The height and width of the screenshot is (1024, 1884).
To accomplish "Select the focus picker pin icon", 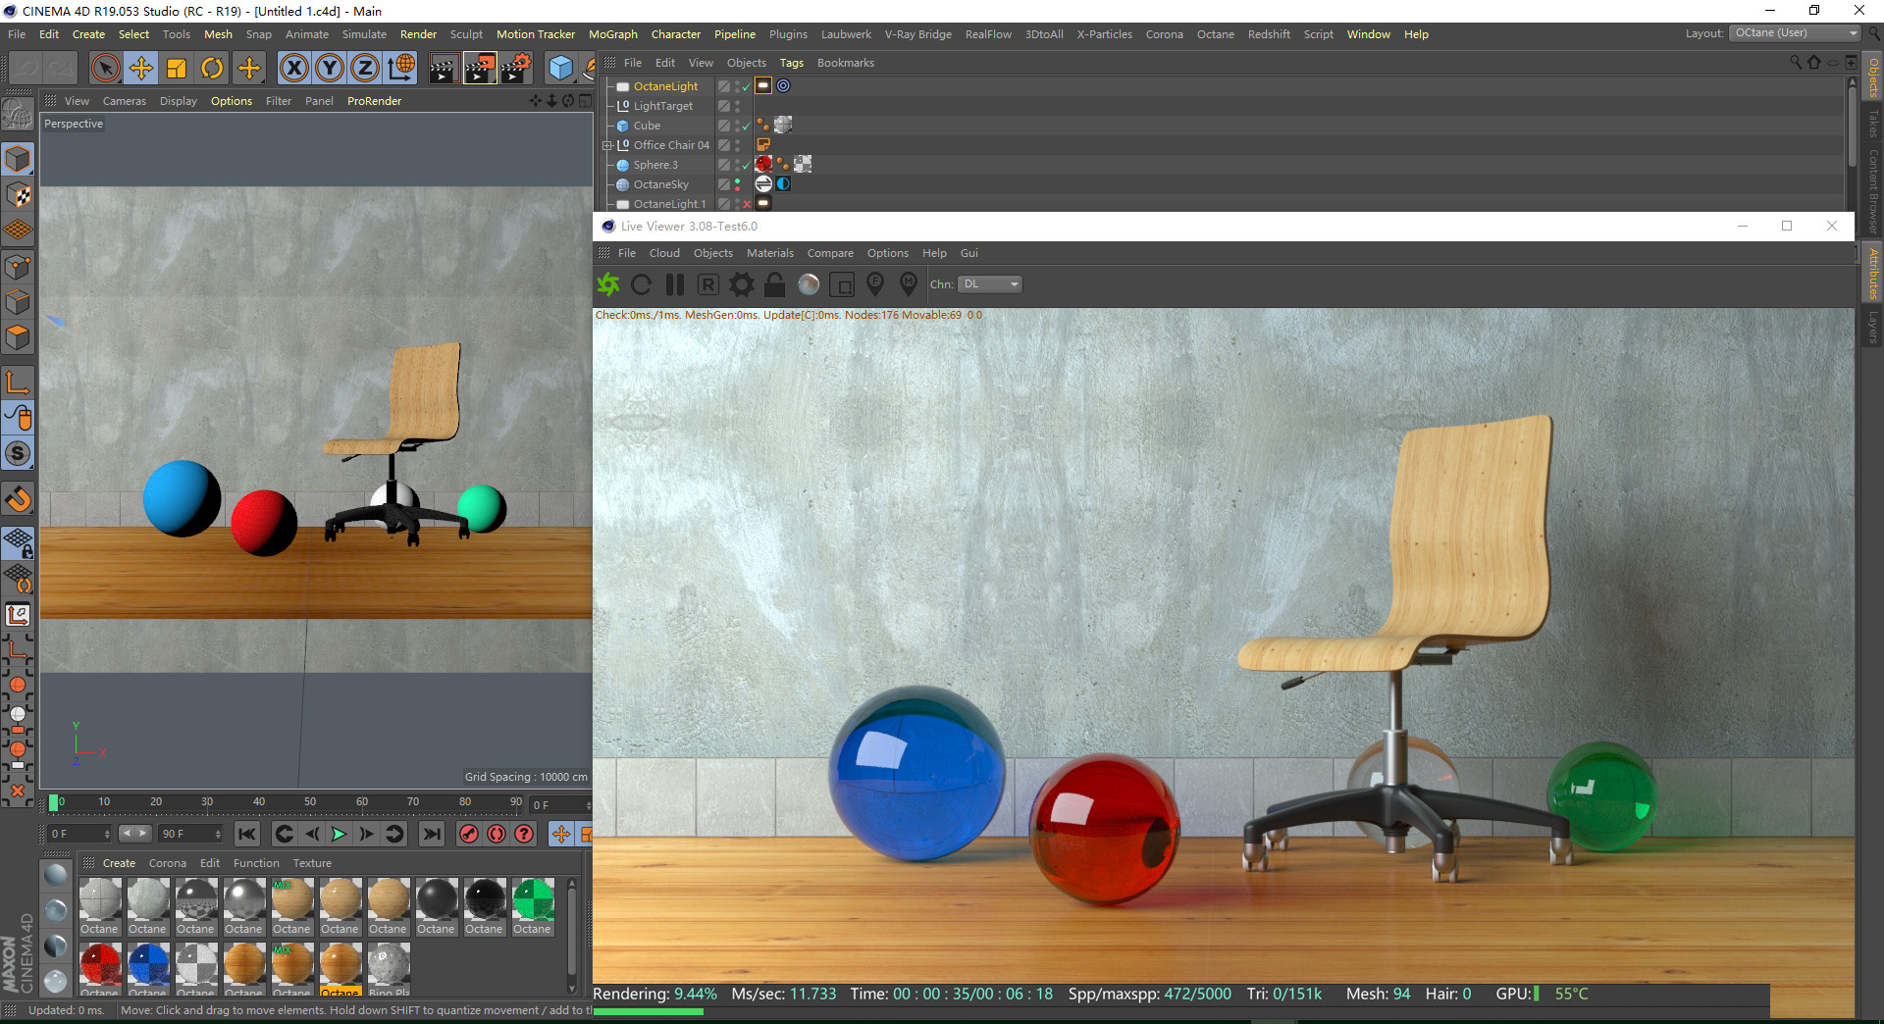I will [x=875, y=285].
